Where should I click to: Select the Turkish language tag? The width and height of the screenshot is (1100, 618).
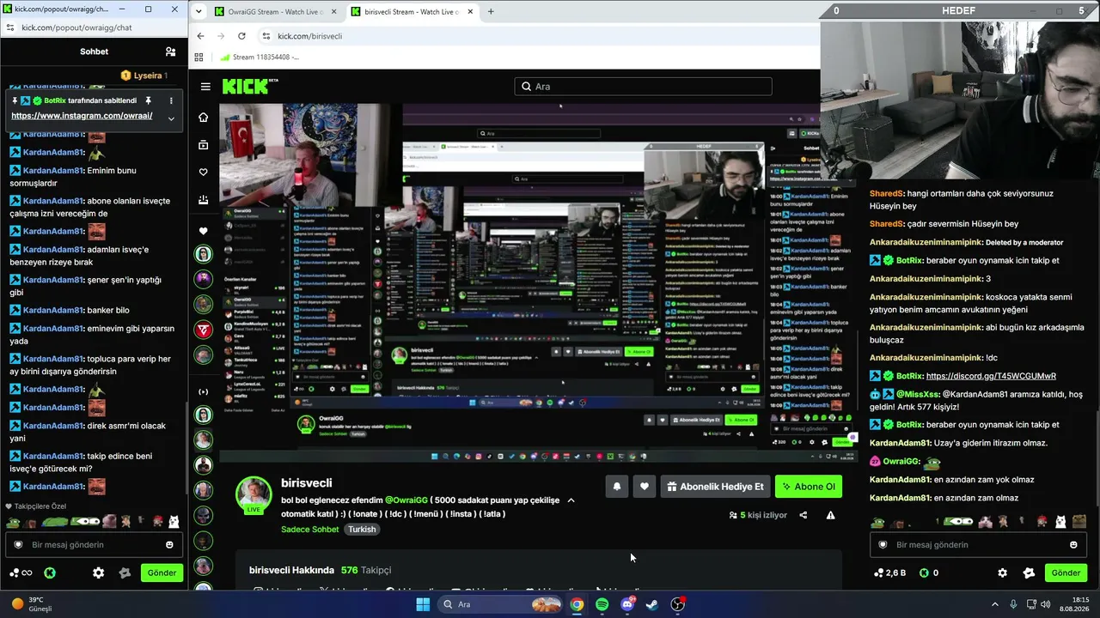pyautogui.click(x=362, y=530)
